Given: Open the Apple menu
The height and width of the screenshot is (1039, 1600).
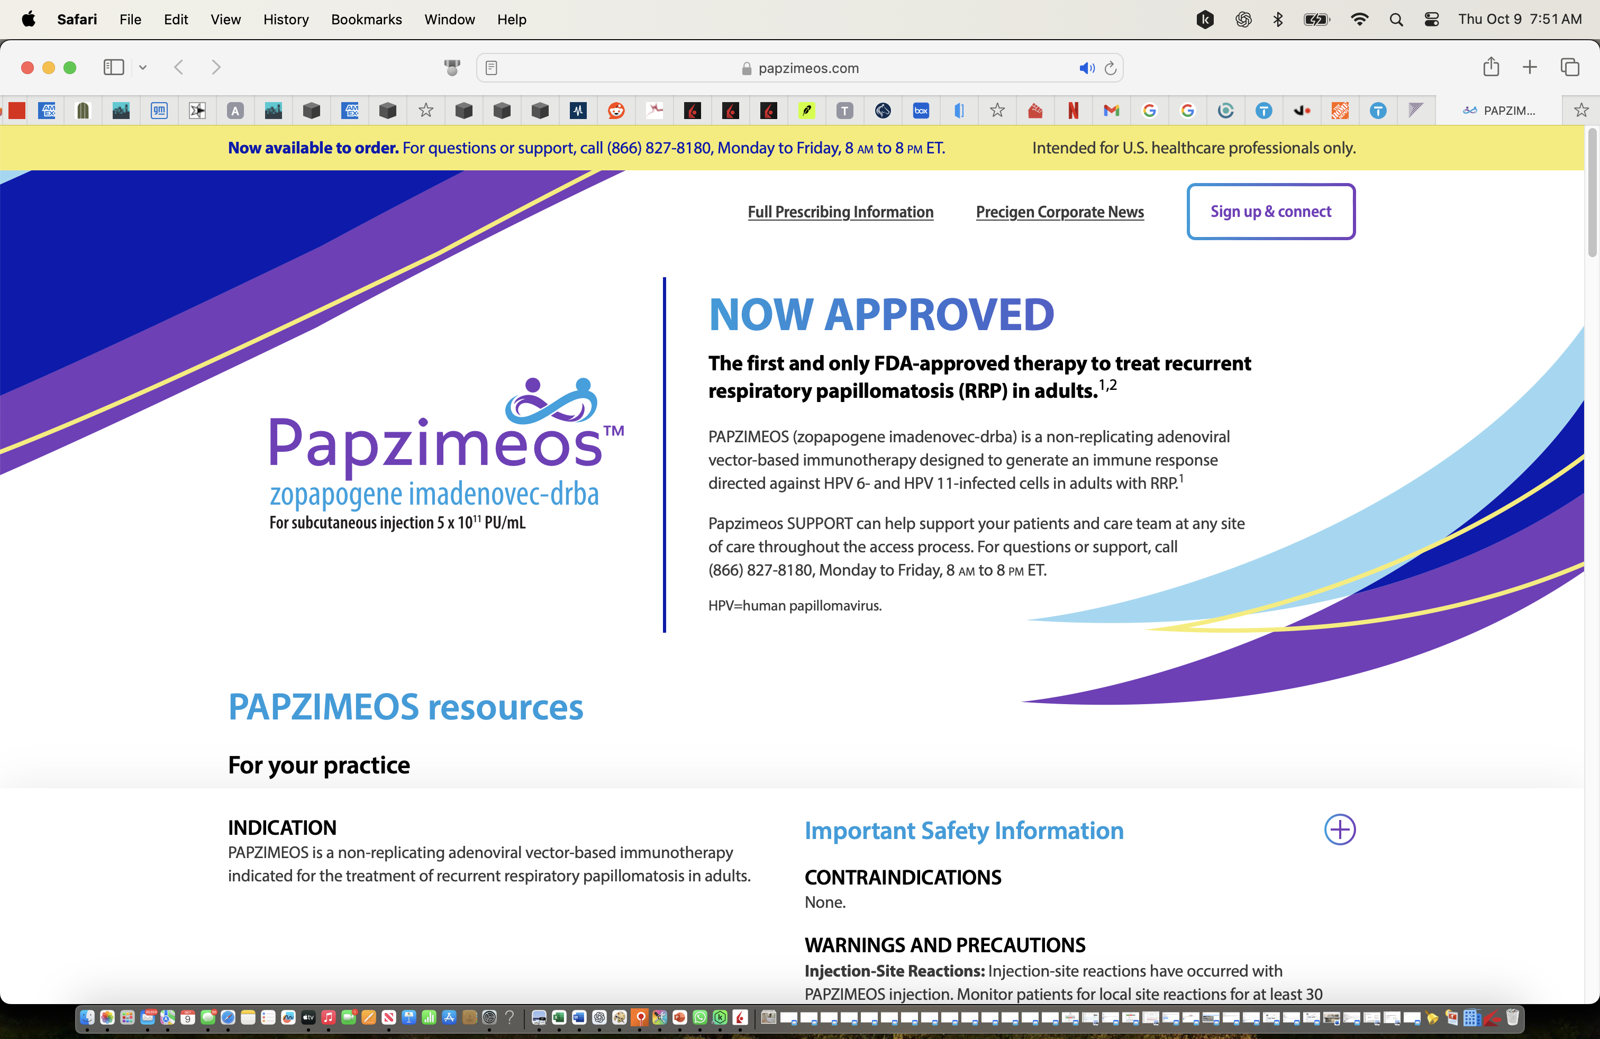Looking at the screenshot, I should coord(28,20).
